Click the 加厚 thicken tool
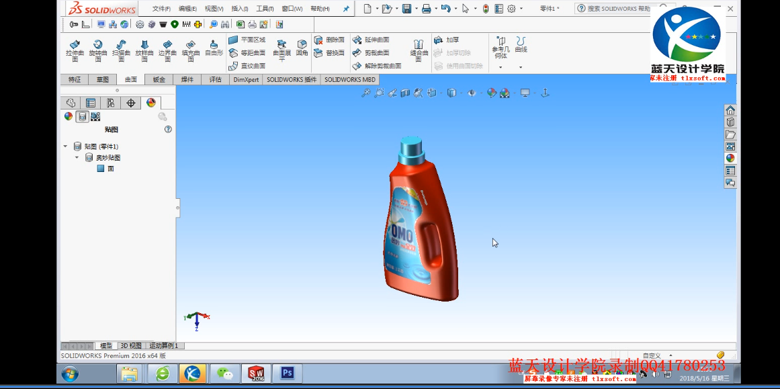 [446, 40]
